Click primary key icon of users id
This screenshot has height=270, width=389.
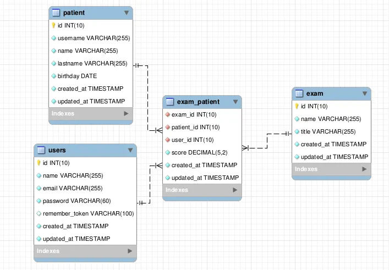pyautogui.click(x=39, y=163)
